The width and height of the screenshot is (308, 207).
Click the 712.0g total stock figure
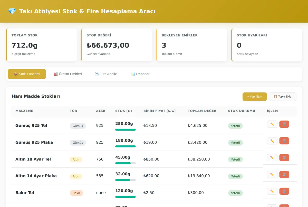(25, 45)
